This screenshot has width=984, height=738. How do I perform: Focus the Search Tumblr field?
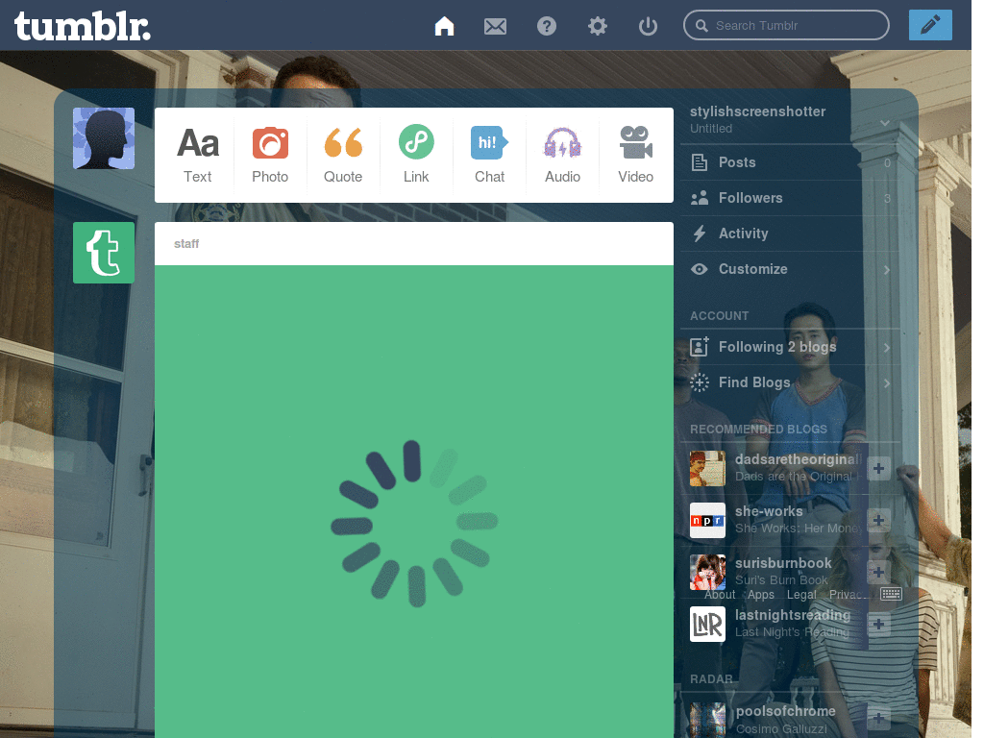[x=786, y=25]
